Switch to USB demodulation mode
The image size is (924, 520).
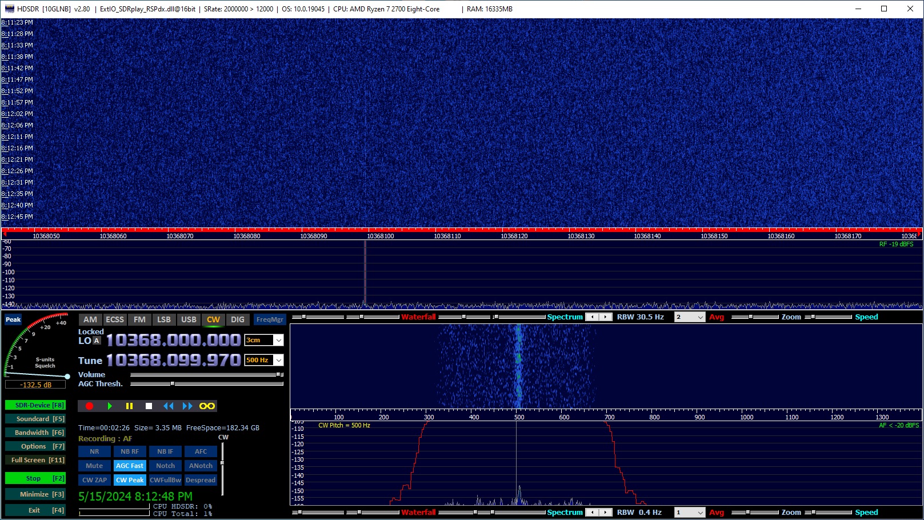189,319
